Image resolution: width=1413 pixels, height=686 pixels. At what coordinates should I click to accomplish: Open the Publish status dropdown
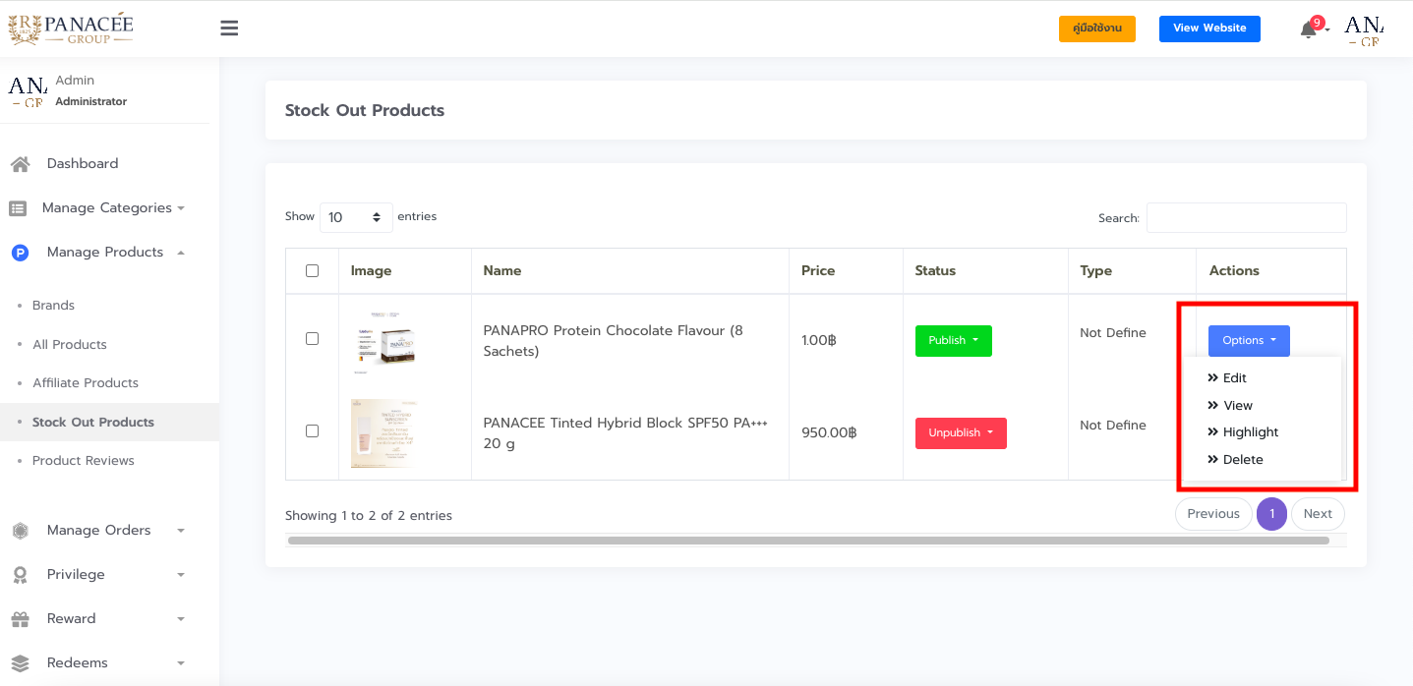pos(953,341)
